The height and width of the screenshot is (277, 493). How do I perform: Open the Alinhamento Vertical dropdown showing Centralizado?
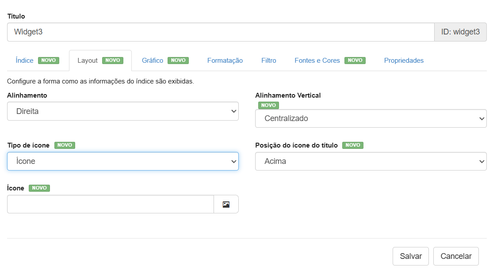pyautogui.click(x=371, y=118)
